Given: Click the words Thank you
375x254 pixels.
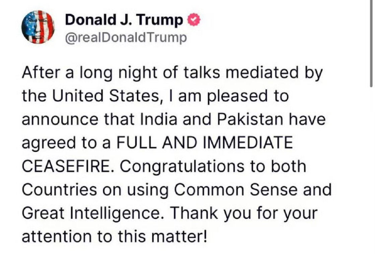Looking at the screenshot, I should [x=211, y=213].
